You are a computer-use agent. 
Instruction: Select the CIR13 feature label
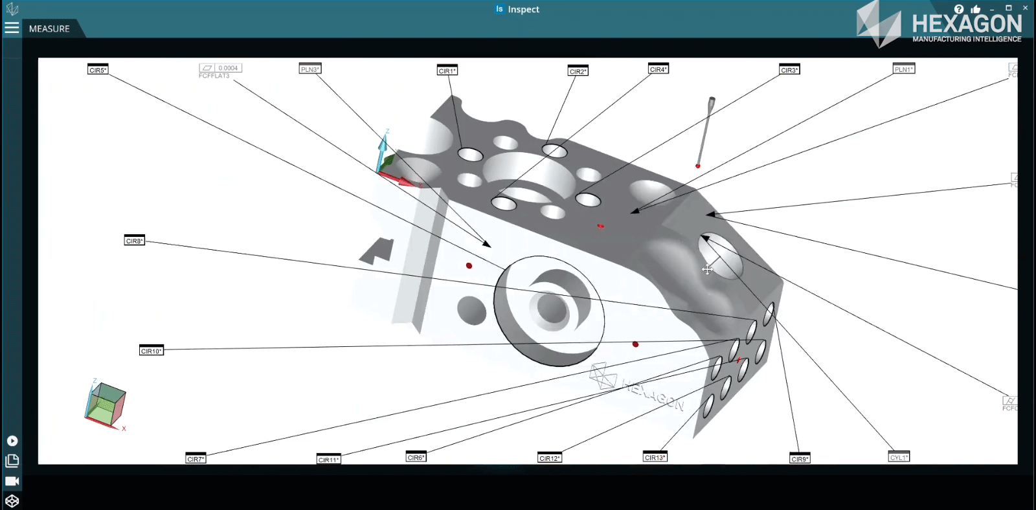[x=655, y=456]
